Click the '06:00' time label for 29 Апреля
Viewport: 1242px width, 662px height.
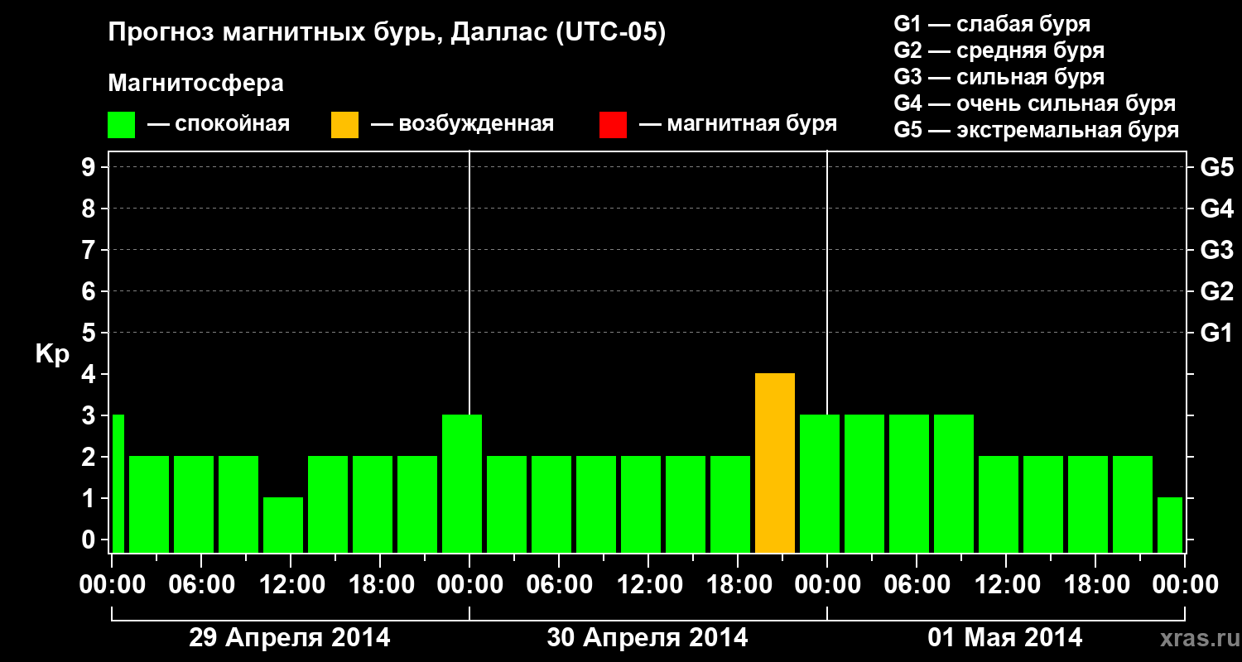[x=201, y=584]
